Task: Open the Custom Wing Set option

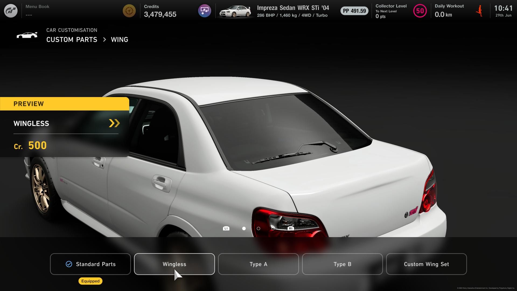Action: point(427,264)
